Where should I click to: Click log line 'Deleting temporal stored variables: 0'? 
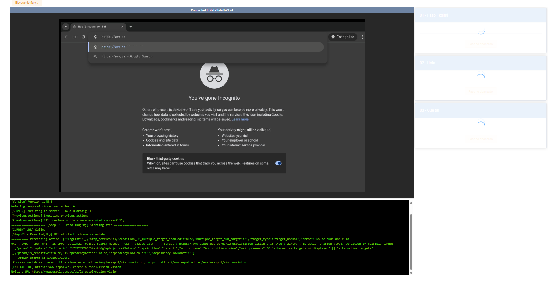coord(43,206)
